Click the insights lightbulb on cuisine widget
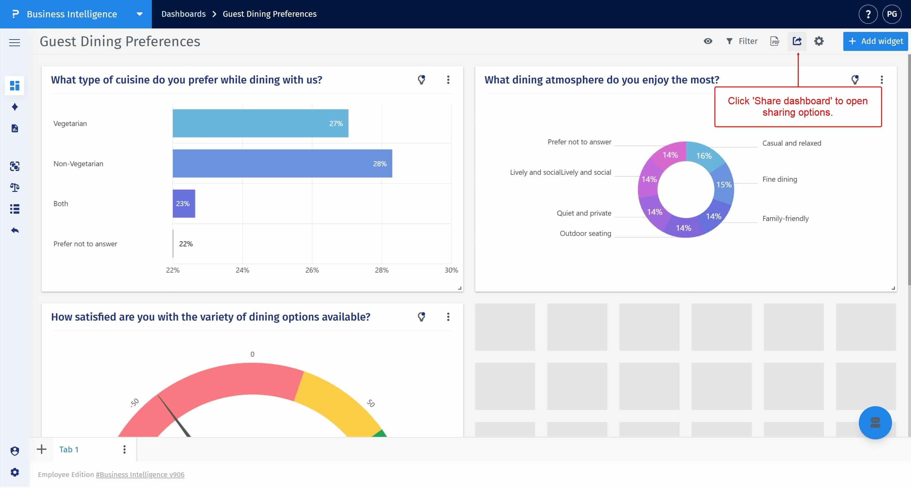 click(x=421, y=80)
